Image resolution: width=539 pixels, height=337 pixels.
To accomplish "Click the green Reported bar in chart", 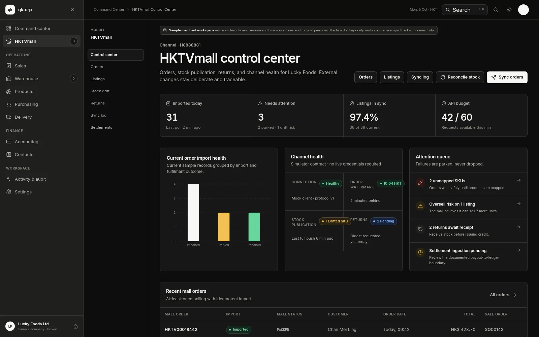I will [x=254, y=227].
